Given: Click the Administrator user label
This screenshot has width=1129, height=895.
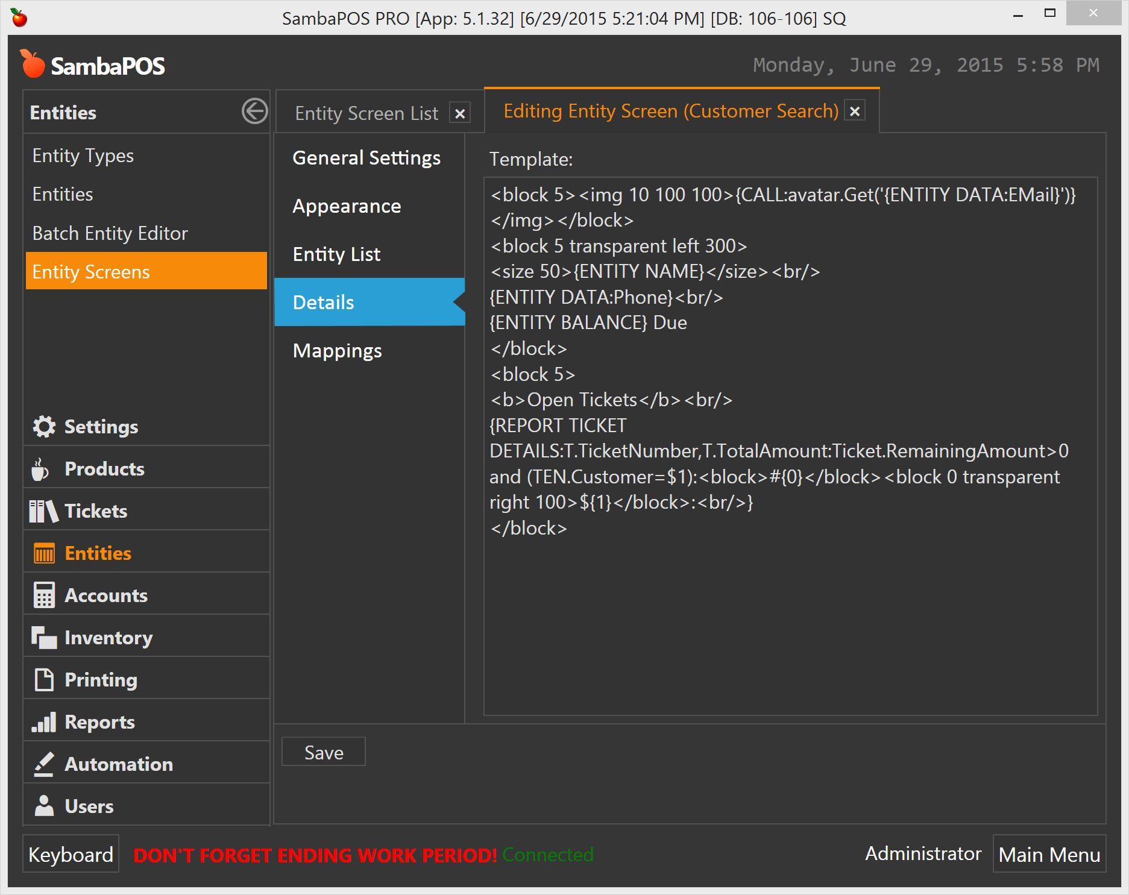Looking at the screenshot, I should (923, 853).
